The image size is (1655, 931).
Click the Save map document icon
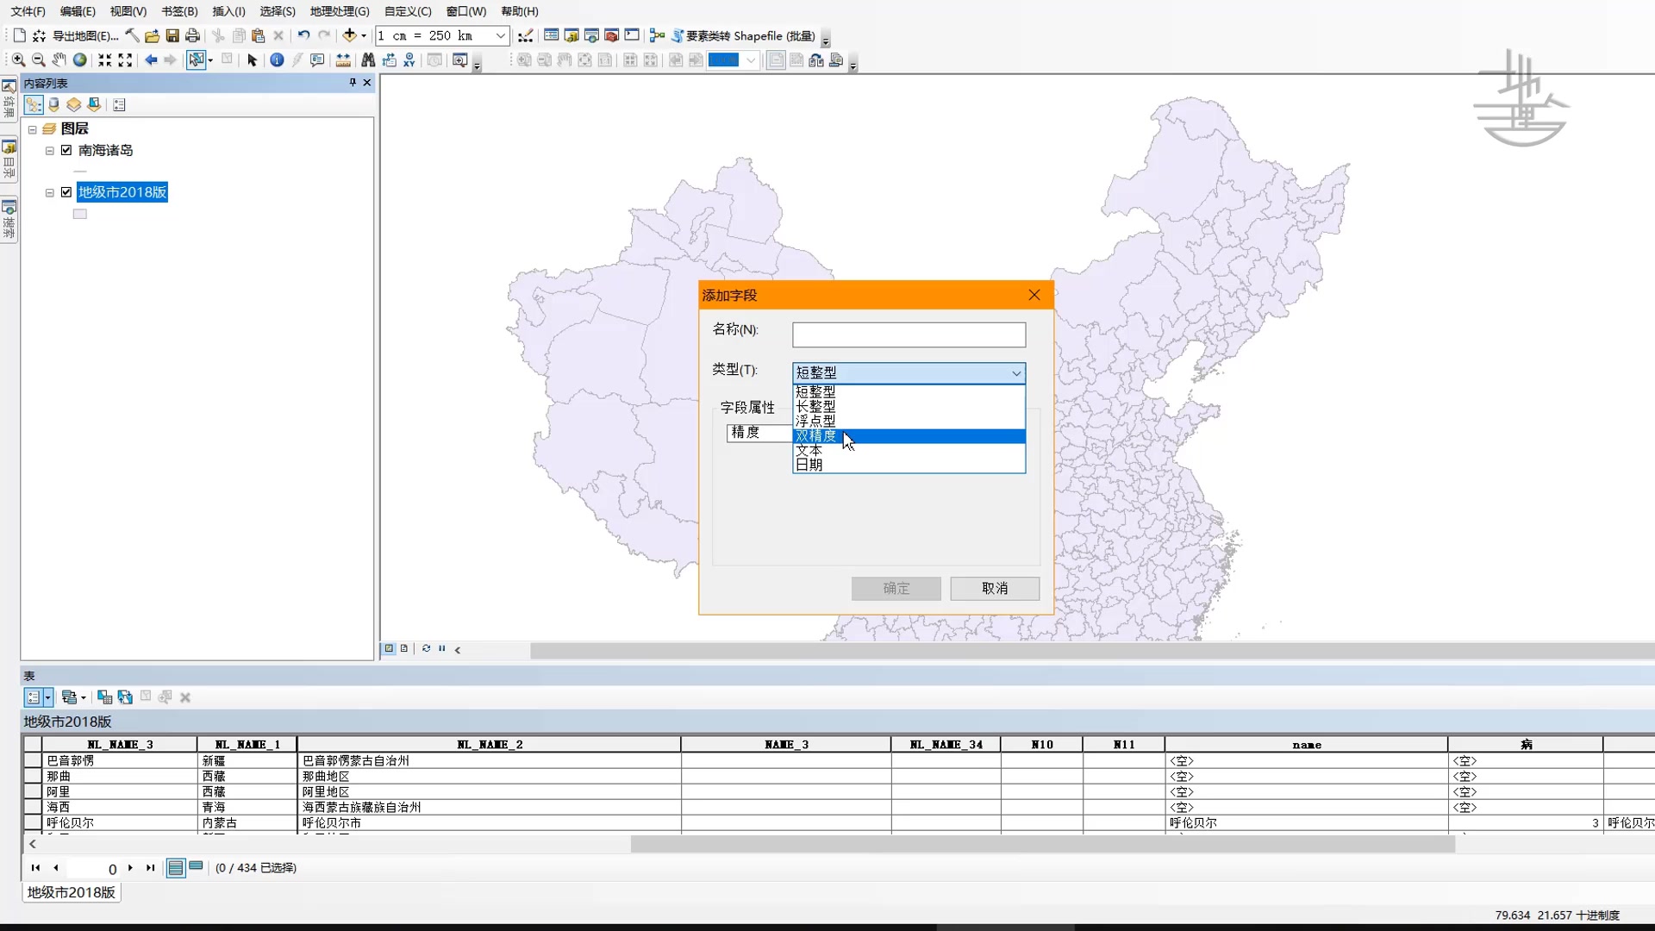(172, 35)
